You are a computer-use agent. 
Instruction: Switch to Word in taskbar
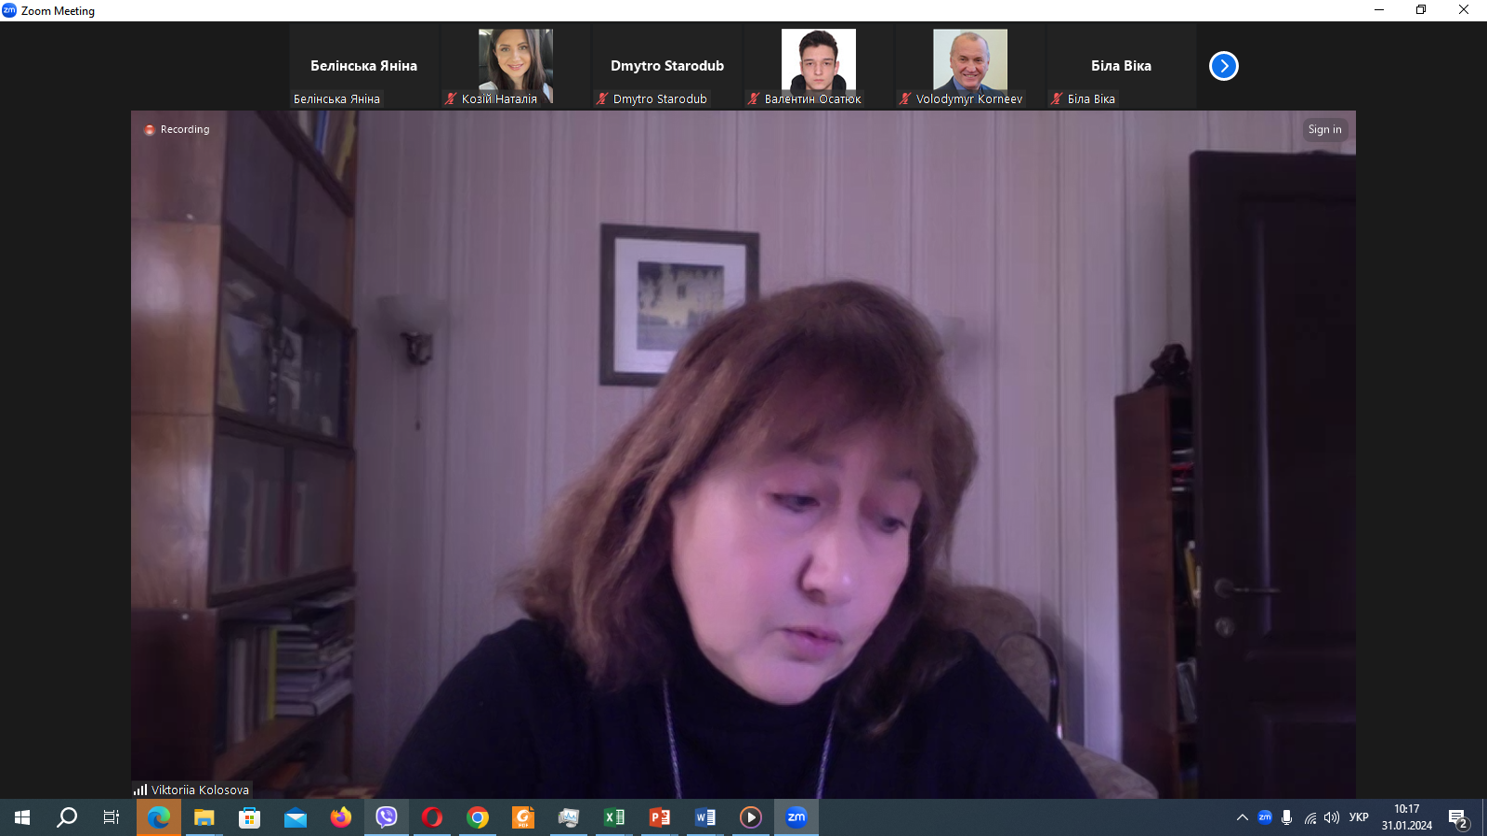(705, 817)
